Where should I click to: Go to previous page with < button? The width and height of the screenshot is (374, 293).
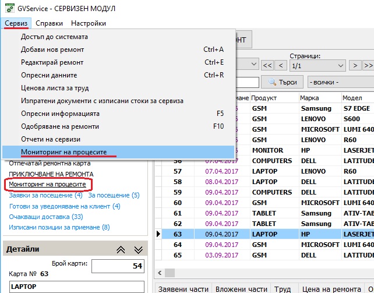(281, 65)
